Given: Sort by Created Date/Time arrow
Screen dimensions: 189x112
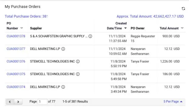Looking at the screenshot, I should coord(125,28).
